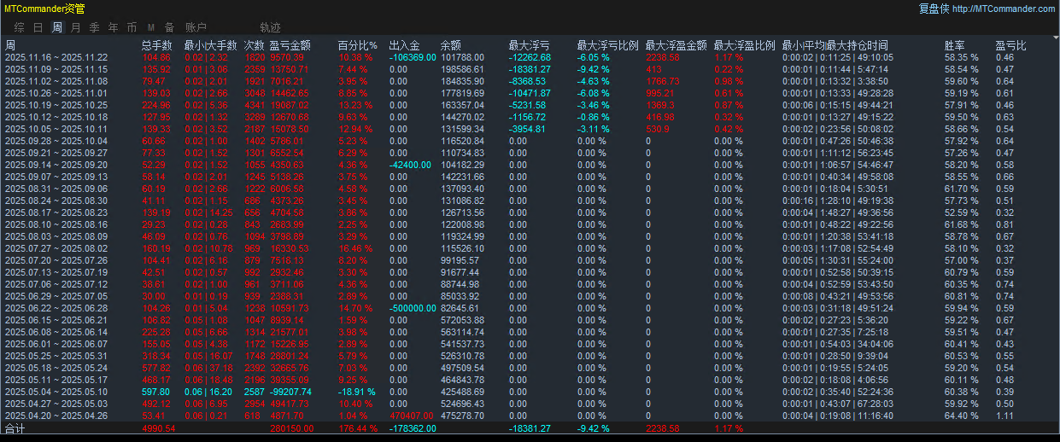Click profit ratio value 1.11
1060x442 pixels.
click(x=1004, y=416)
